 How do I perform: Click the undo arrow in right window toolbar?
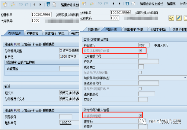pyautogui.click(x=100, y=3)
